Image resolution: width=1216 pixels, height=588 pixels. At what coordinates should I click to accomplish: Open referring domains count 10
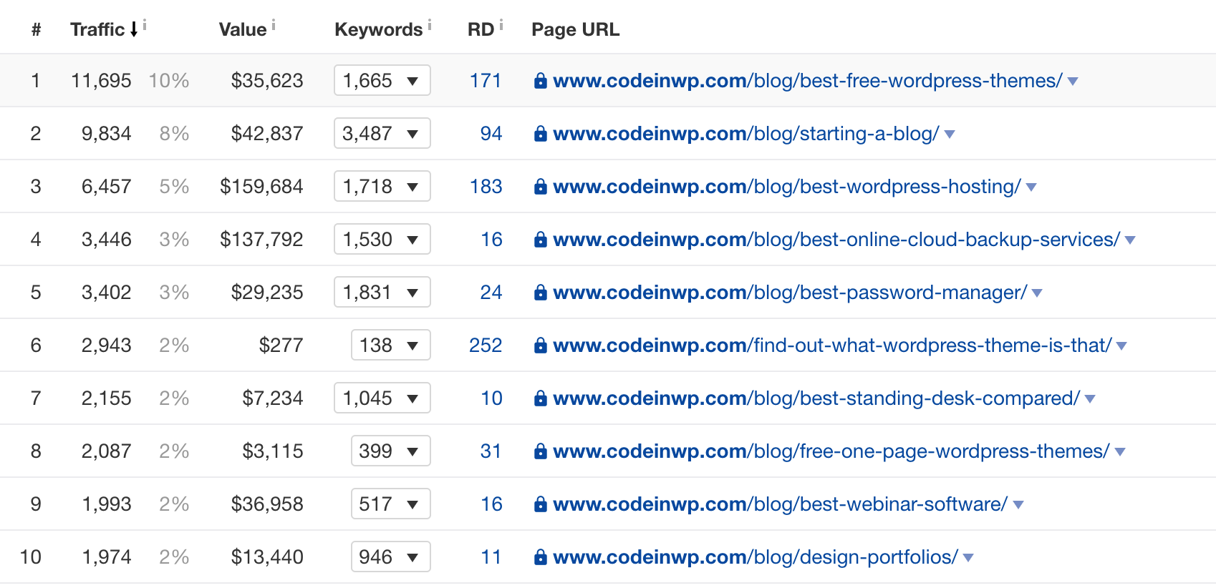[x=491, y=398]
